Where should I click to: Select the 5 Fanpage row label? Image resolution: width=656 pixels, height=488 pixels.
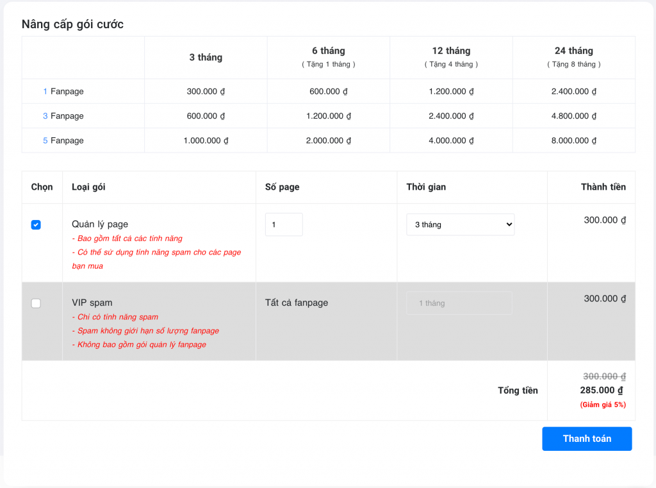coord(63,140)
